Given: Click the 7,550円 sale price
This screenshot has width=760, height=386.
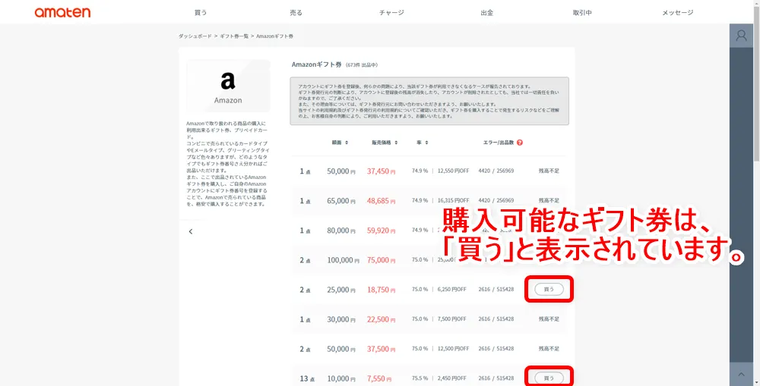Looking at the screenshot, I should tap(381, 378).
